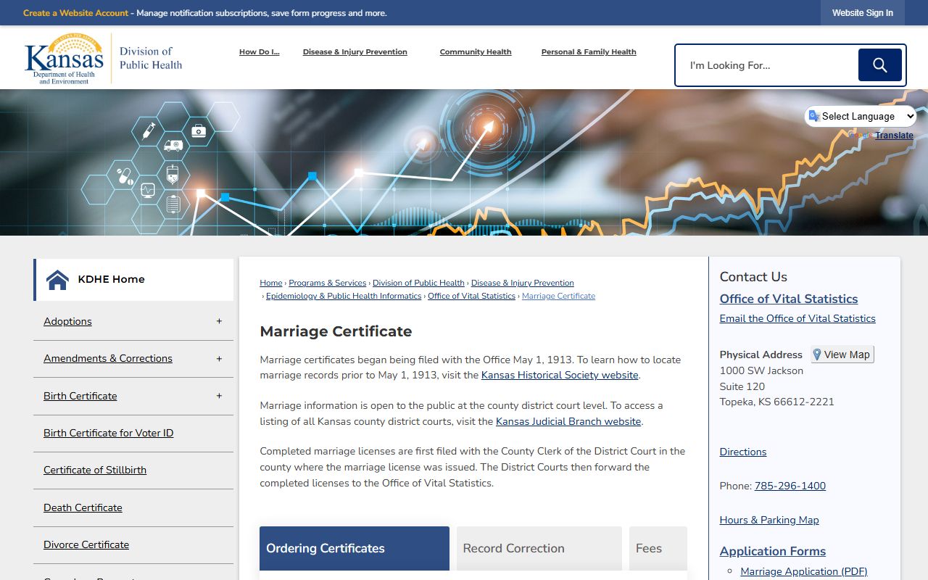Open the Adoptions sidebar link
Image resolution: width=928 pixels, height=580 pixels.
[x=67, y=321]
